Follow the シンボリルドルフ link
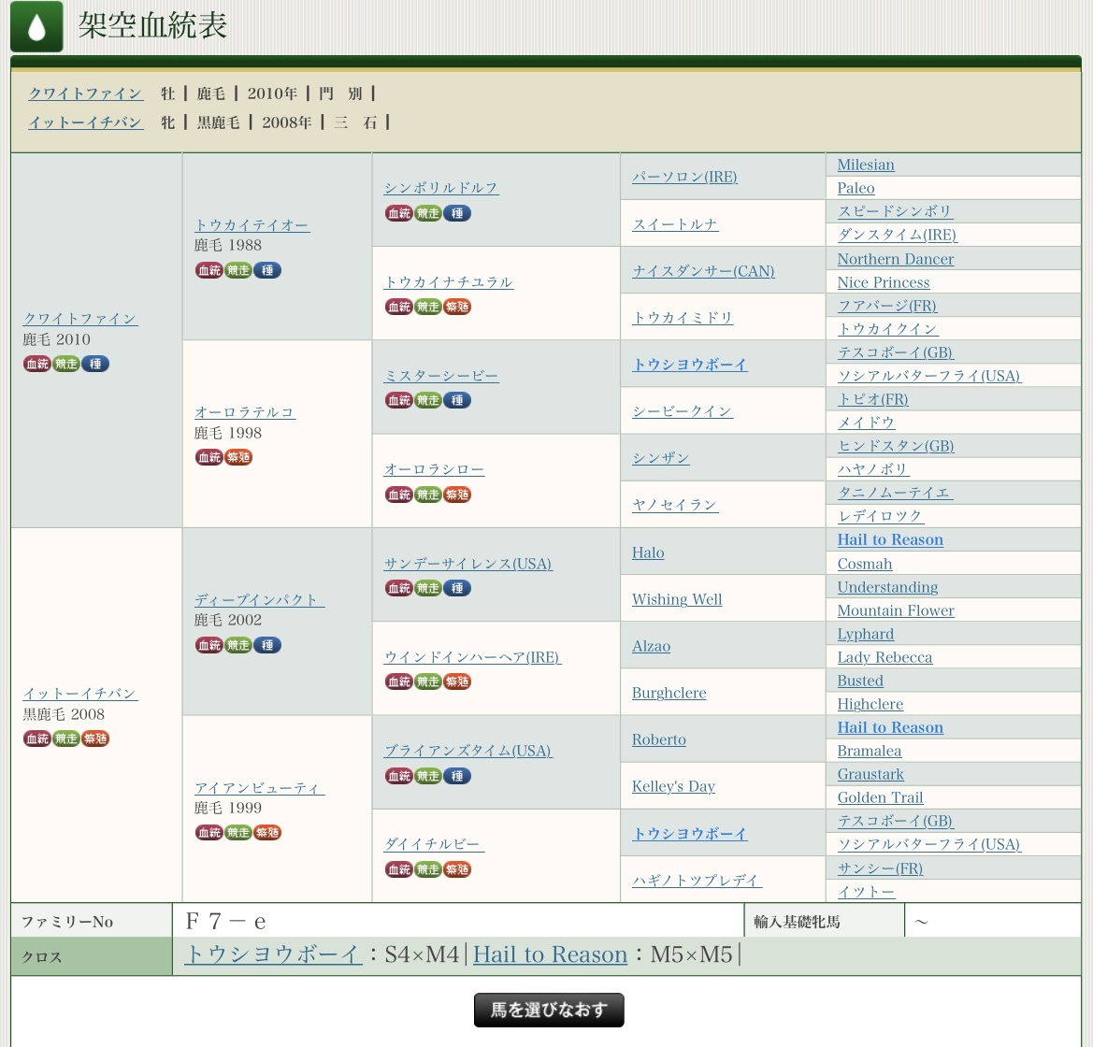The image size is (1093, 1047). pos(440,188)
